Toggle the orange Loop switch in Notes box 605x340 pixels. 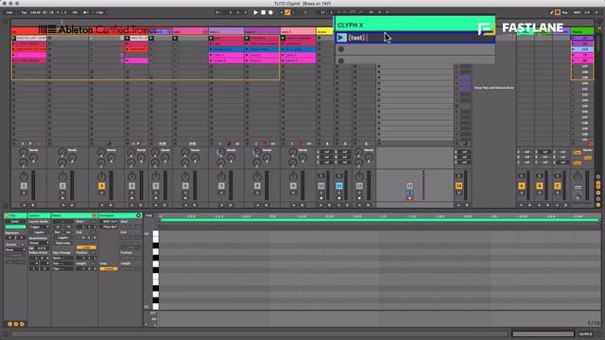(x=86, y=247)
